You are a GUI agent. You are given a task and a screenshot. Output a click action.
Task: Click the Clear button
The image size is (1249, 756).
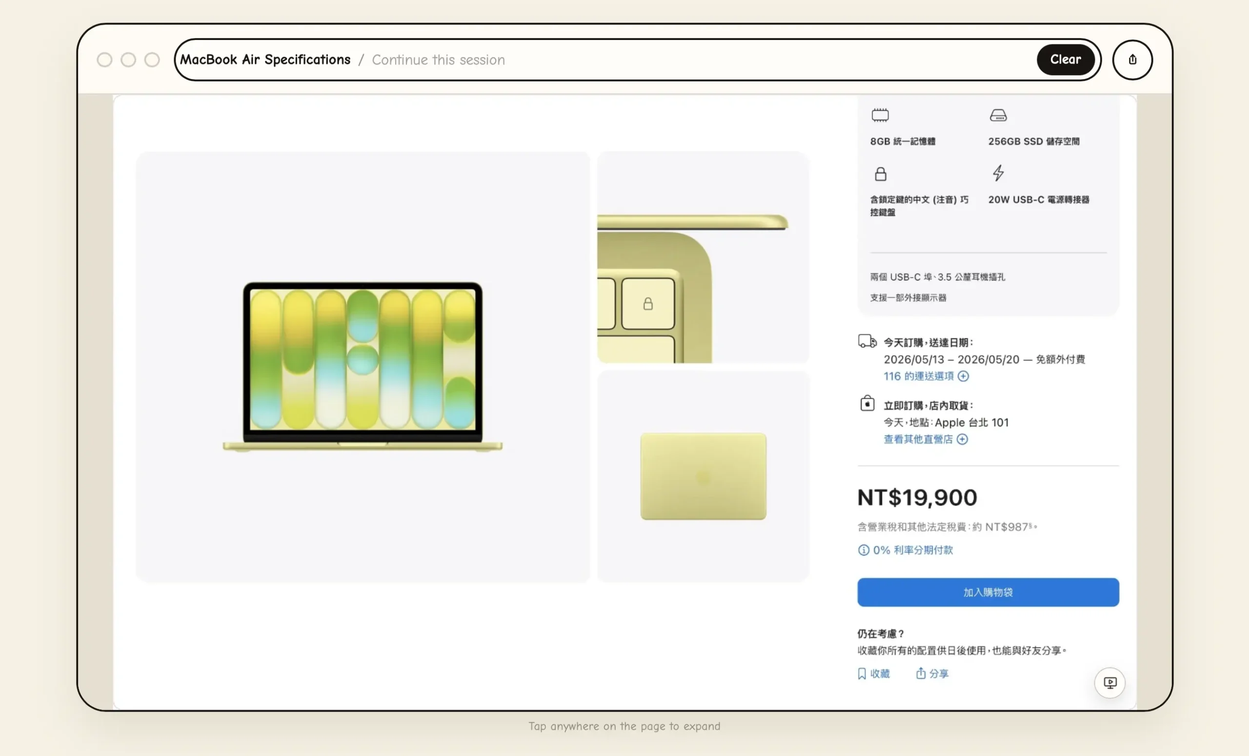click(1065, 60)
